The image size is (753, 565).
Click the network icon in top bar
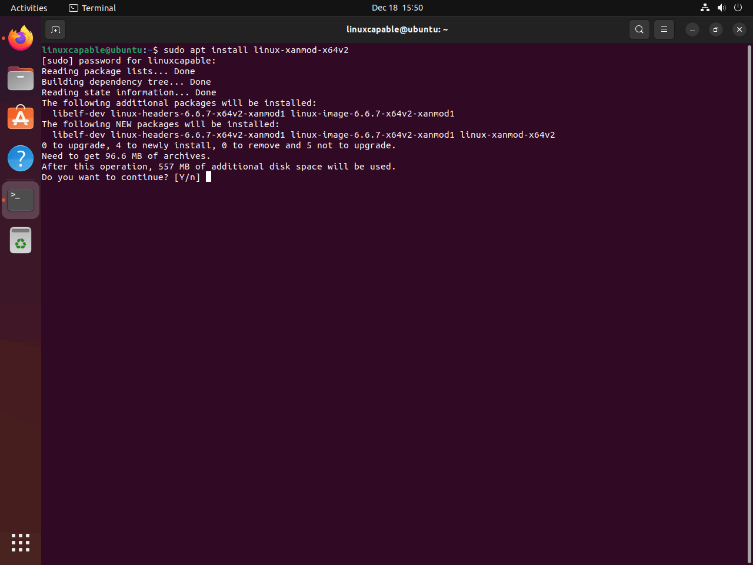click(x=705, y=8)
